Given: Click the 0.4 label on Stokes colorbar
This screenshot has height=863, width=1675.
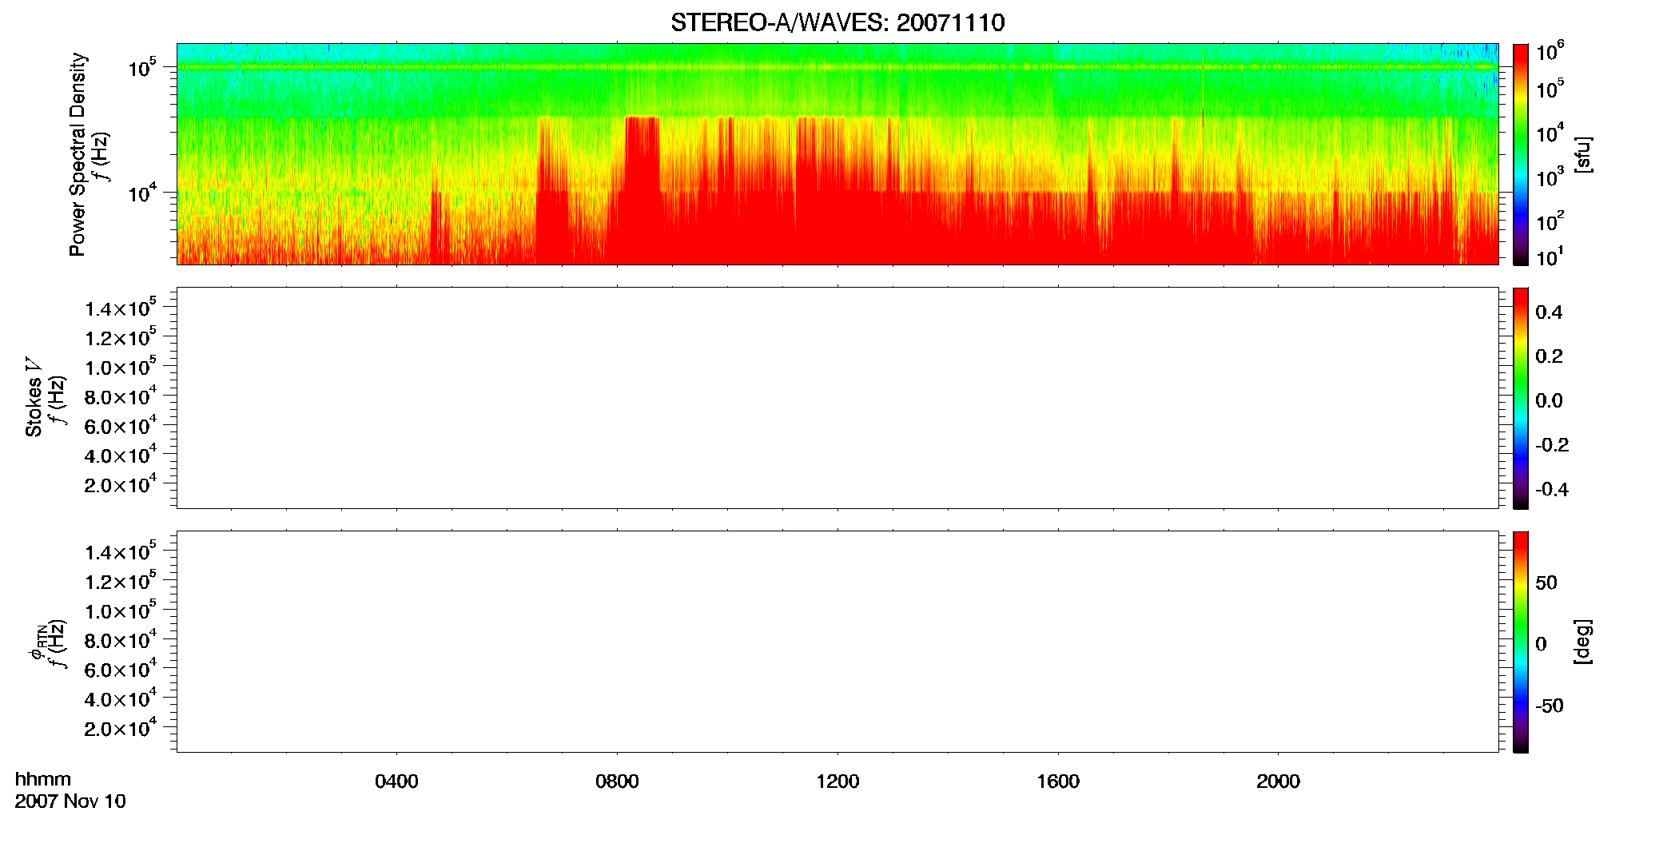Looking at the screenshot, I should pyautogui.click(x=1549, y=312).
